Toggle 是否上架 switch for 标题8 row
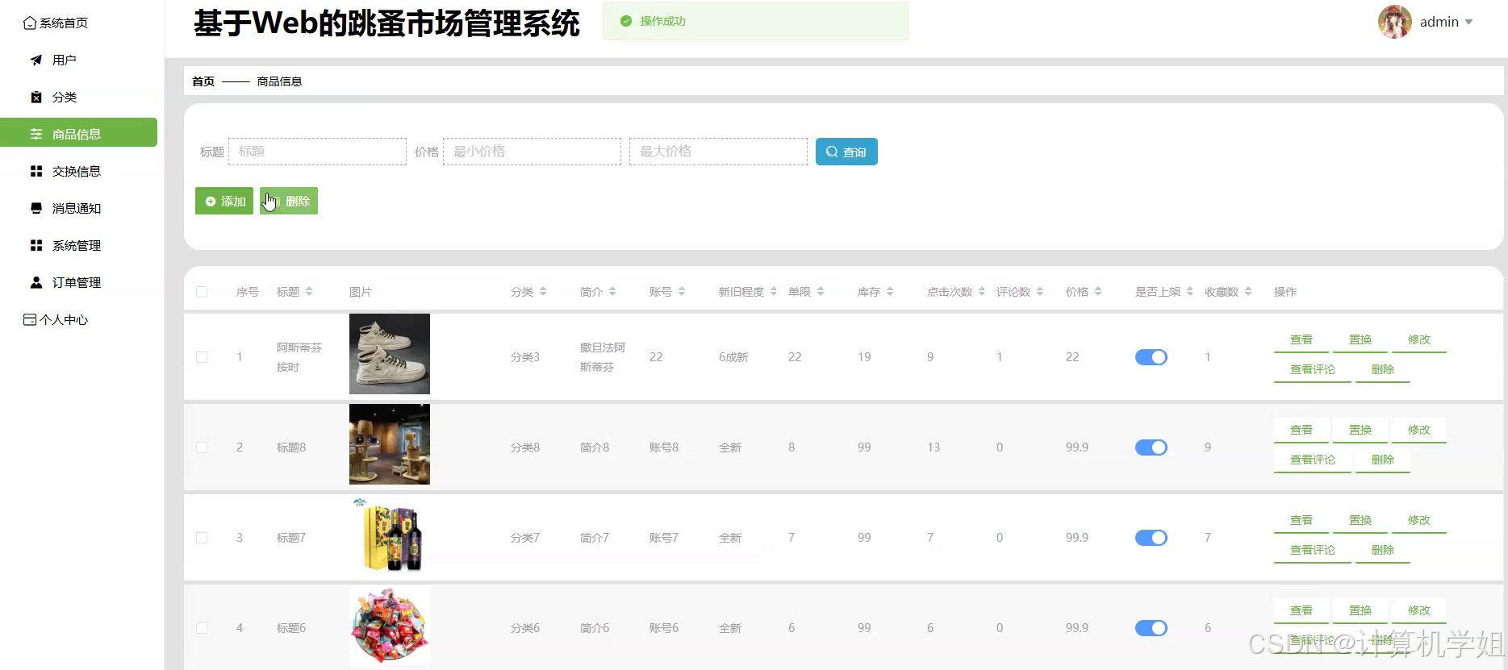The image size is (1508, 670). (x=1151, y=447)
